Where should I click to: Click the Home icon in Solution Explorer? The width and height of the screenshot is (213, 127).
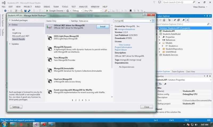(x=164, y=20)
